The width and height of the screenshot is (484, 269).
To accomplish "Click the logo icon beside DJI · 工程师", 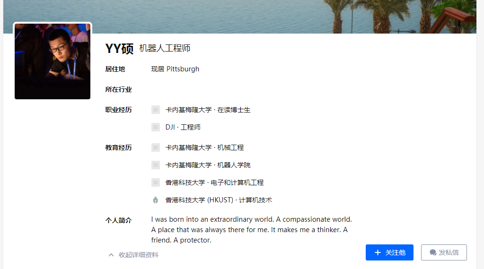I will 156,127.
